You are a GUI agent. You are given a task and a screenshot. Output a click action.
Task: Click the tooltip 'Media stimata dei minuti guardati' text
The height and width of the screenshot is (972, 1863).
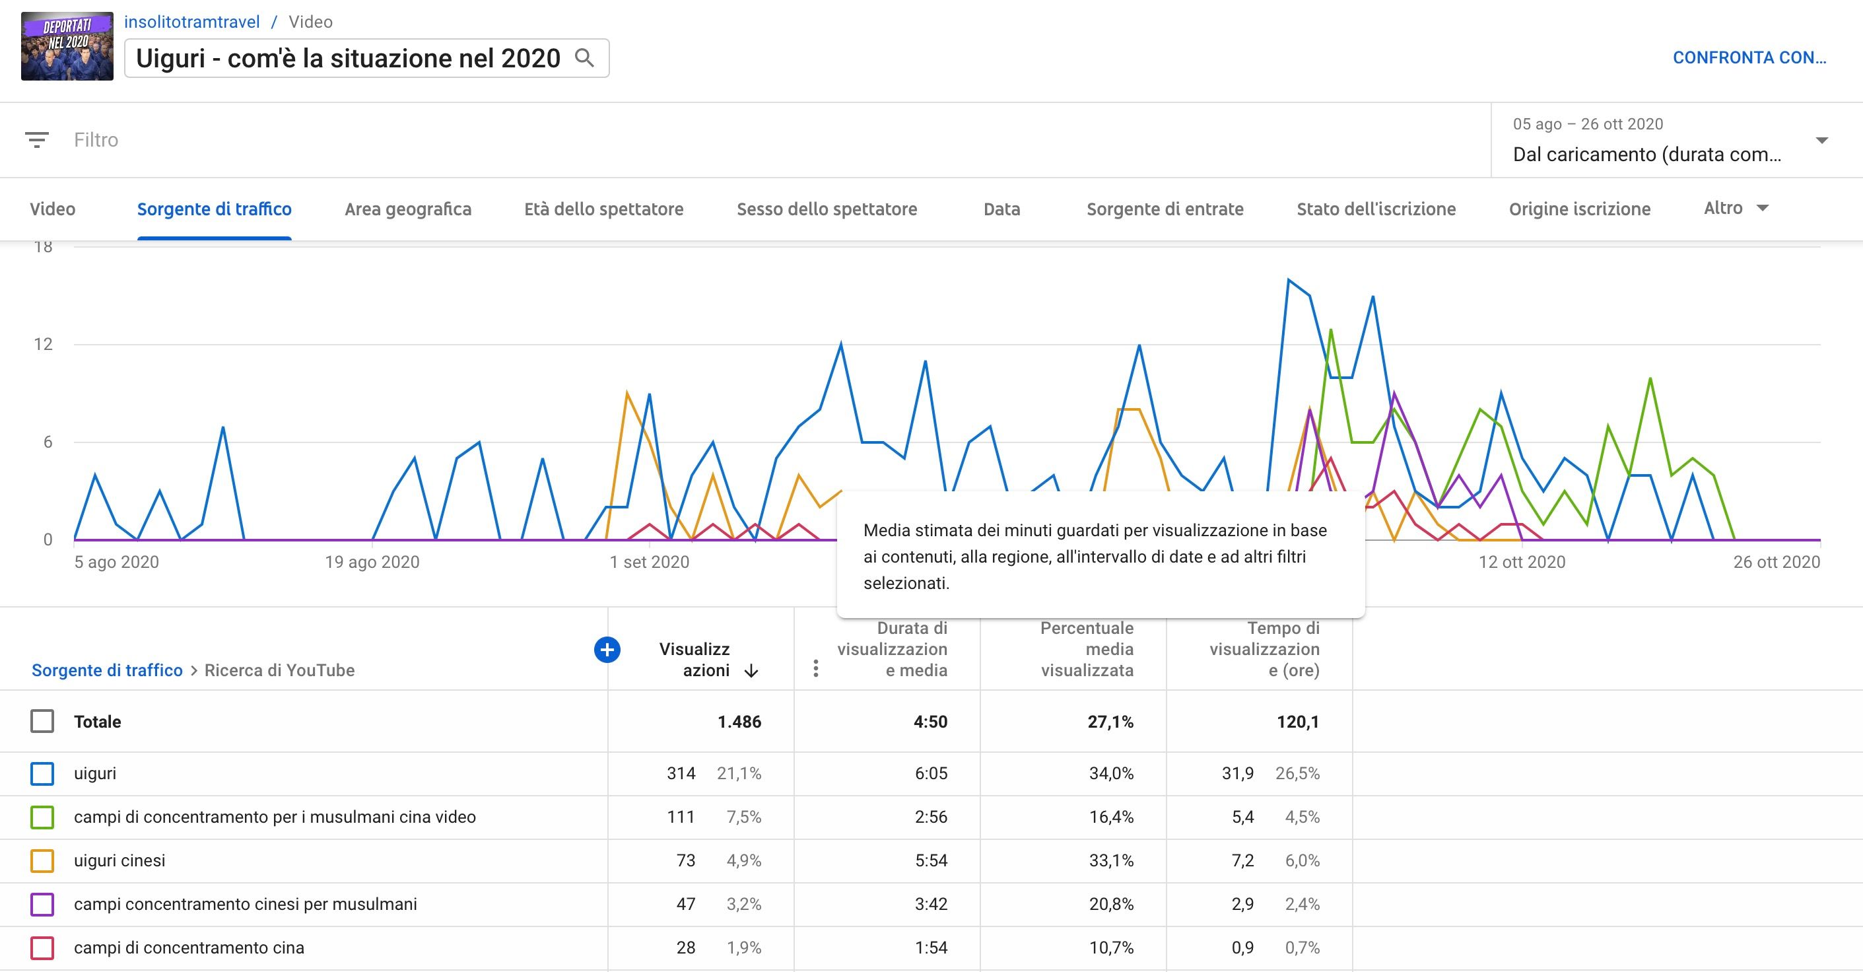click(1095, 556)
